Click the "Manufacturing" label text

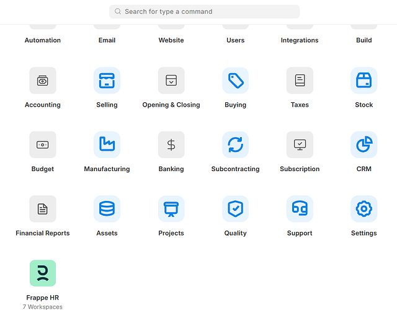pyautogui.click(x=107, y=169)
